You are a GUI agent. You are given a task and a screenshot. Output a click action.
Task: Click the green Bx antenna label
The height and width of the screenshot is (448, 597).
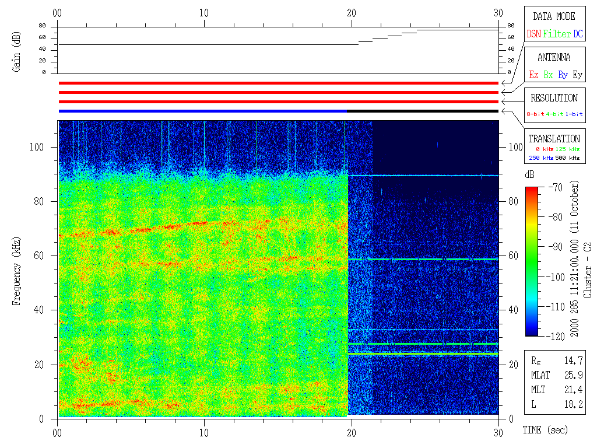pos(548,75)
